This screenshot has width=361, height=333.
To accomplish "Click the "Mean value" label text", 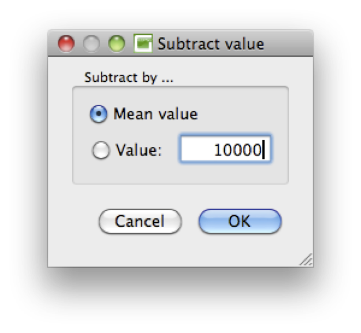I will 155,114.
